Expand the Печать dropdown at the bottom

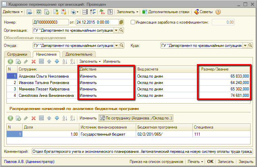(x=196, y=162)
